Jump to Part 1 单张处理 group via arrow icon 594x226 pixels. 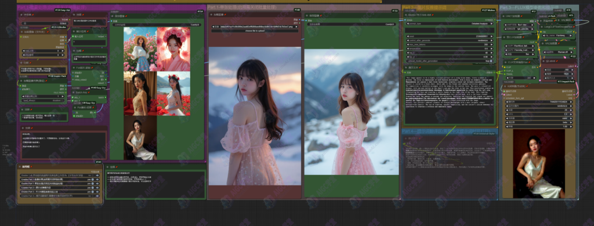(x=97, y=184)
